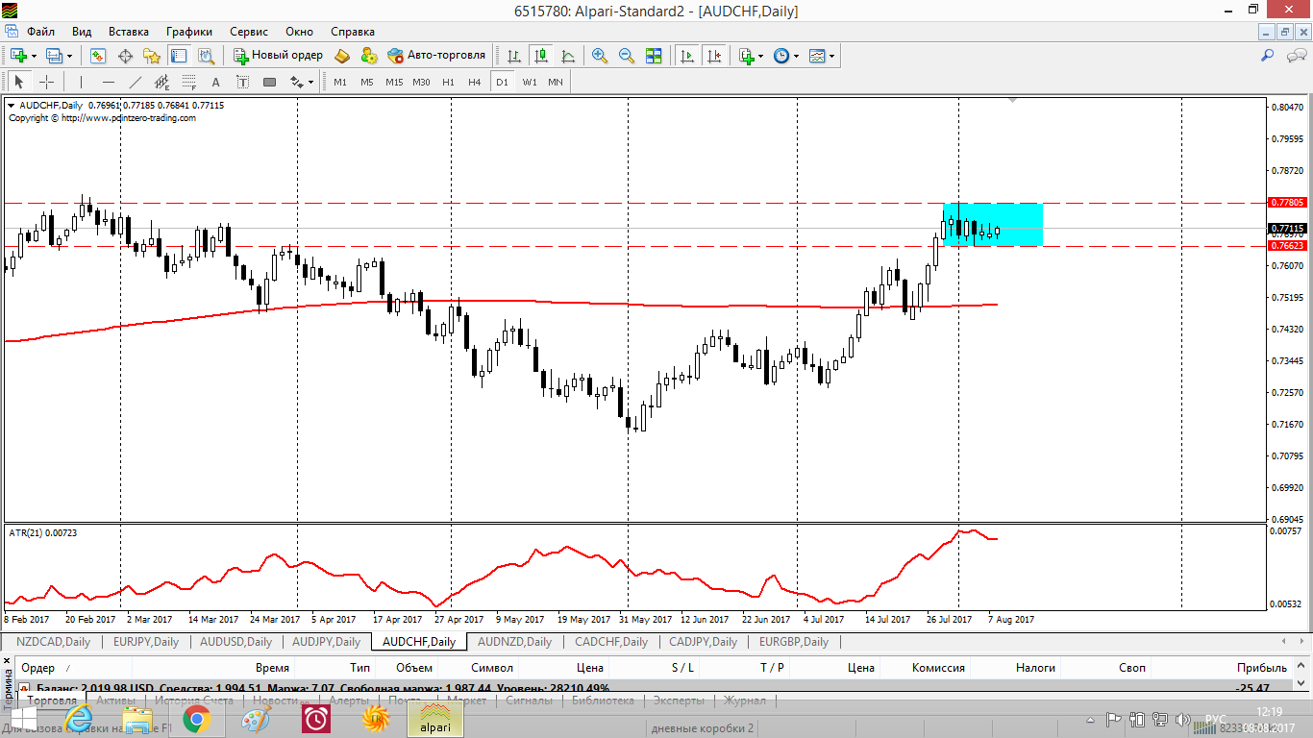Switch to the CADJPY,Daily chart tab
The image size is (1313, 738).
coord(704,641)
